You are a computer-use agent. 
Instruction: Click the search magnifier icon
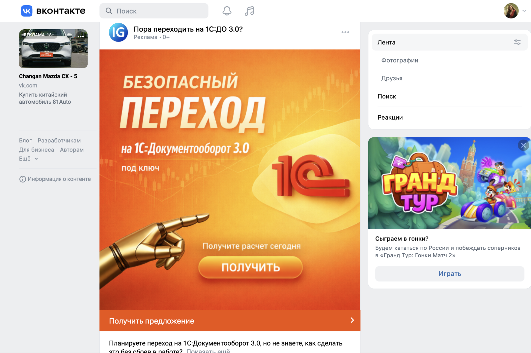109,11
